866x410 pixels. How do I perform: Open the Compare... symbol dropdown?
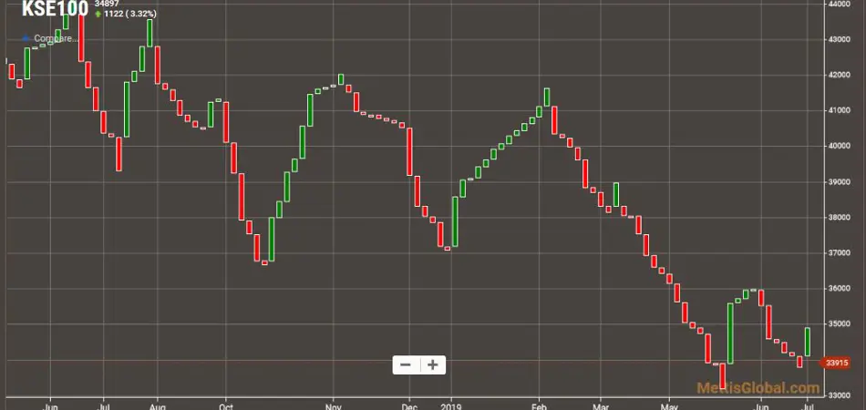(53, 39)
